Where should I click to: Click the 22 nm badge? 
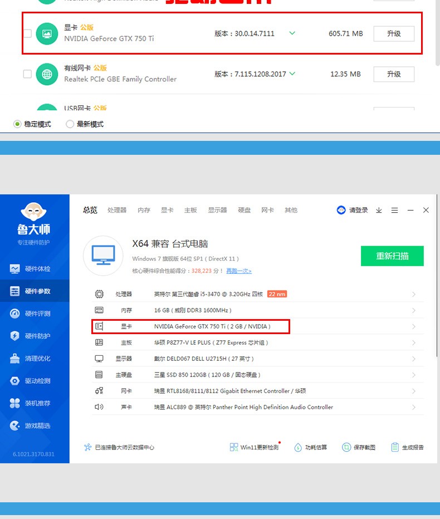coord(277,294)
